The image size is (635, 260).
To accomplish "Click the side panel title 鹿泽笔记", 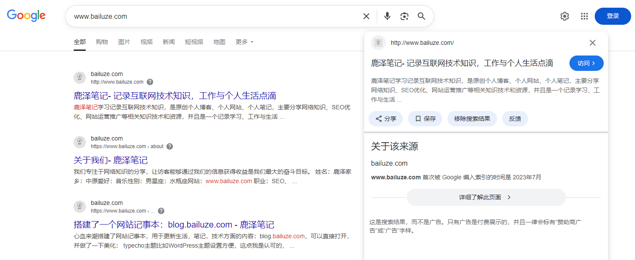I will 462,63.
